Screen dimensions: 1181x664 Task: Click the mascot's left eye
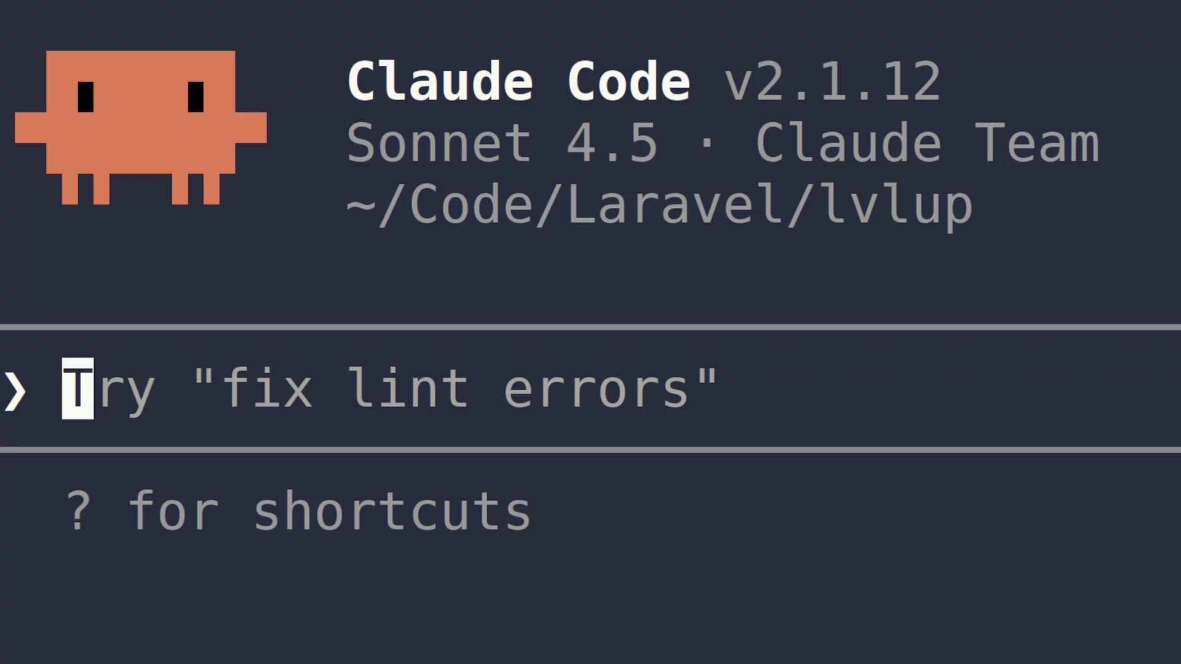tap(86, 97)
